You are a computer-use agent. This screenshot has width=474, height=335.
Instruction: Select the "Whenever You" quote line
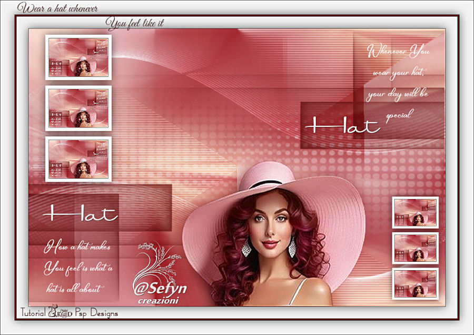click(398, 51)
